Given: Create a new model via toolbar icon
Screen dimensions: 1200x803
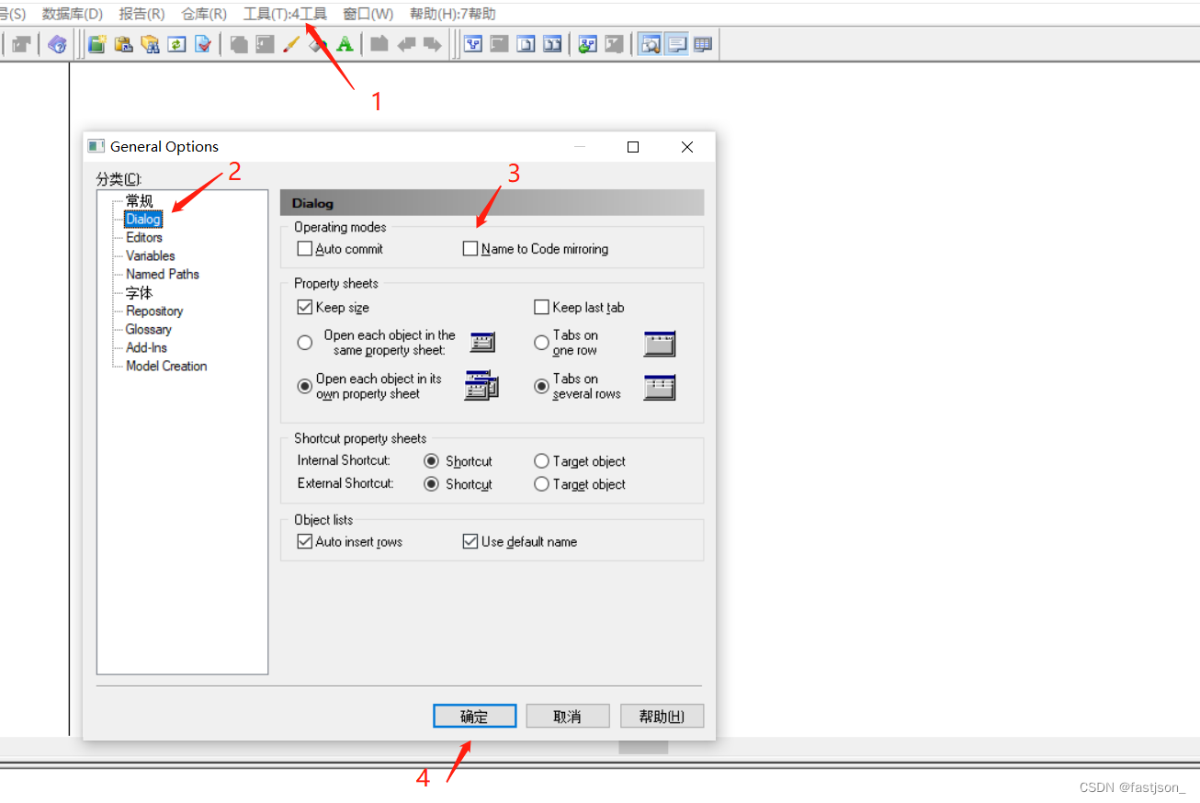Looking at the screenshot, I should [96, 43].
